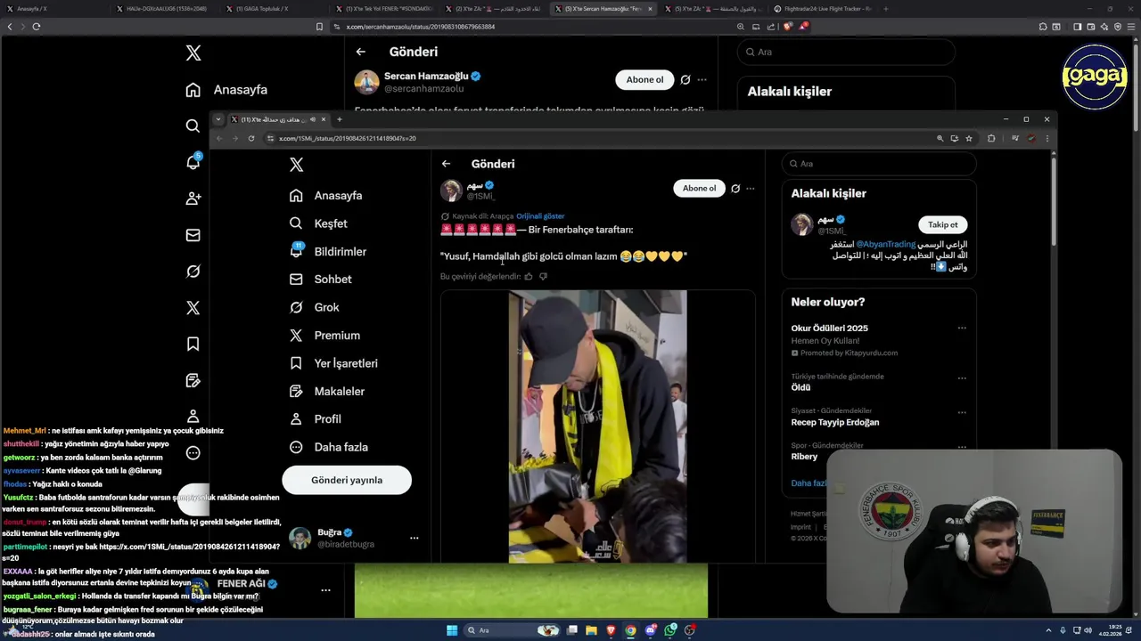
Task: Select the Ribery trending topic
Action: pos(804,457)
